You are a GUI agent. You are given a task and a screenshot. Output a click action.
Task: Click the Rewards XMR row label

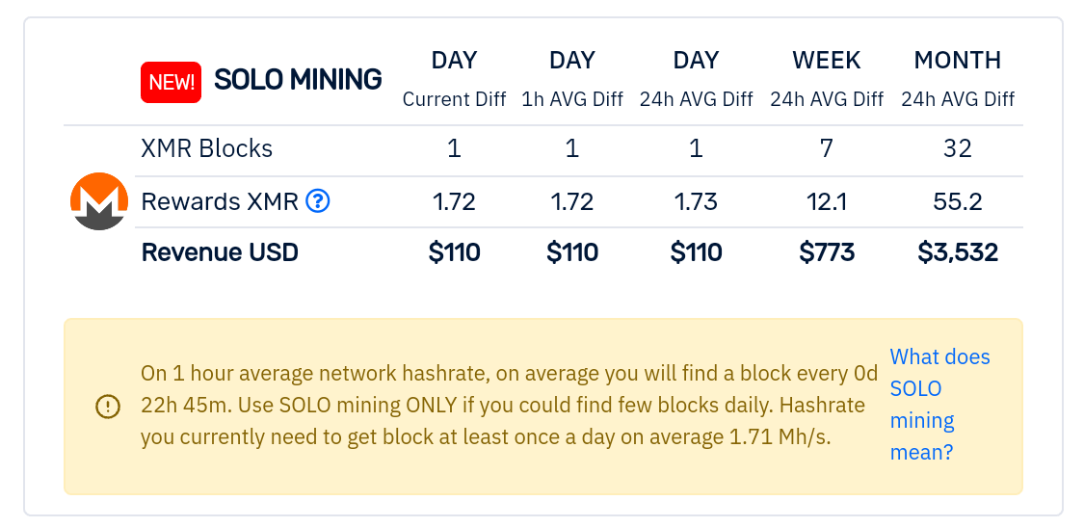pos(221,201)
